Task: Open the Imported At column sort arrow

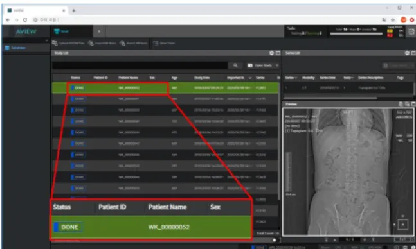Action: [x=250, y=78]
